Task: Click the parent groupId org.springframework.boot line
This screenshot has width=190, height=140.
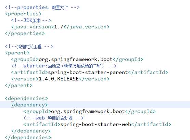Action: 77,60
